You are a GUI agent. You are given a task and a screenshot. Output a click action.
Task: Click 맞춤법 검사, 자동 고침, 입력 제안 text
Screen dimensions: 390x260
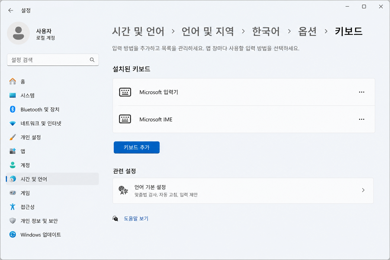(166, 195)
